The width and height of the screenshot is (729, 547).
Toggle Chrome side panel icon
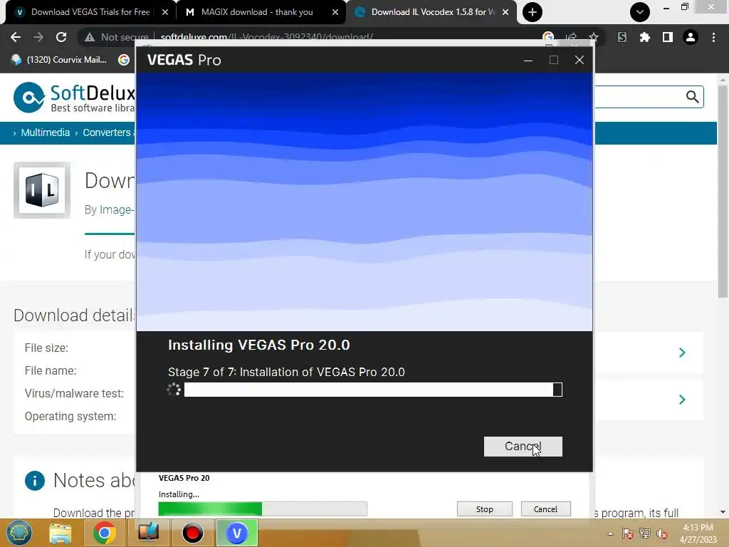pyautogui.click(x=668, y=37)
